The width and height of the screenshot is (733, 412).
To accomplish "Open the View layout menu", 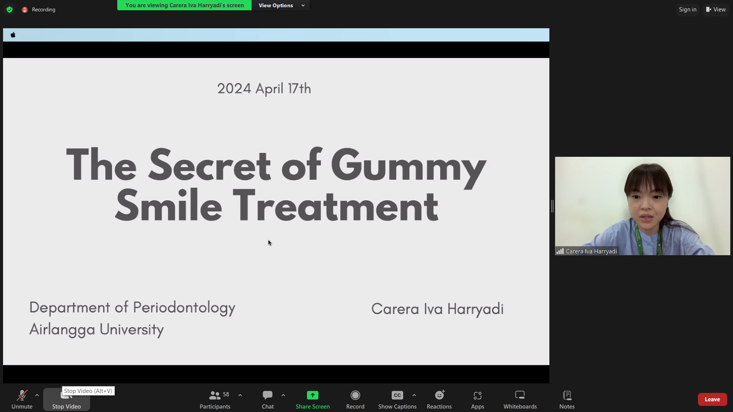I will [716, 10].
